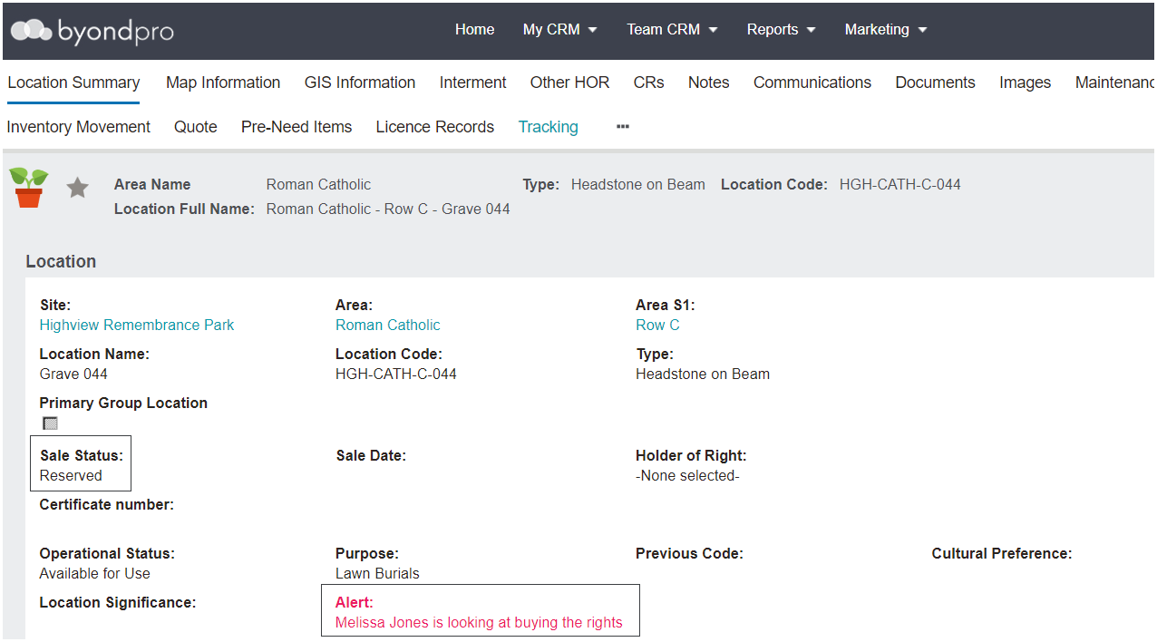Go to the Home menu item
The image size is (1157, 642).
pyautogui.click(x=474, y=30)
